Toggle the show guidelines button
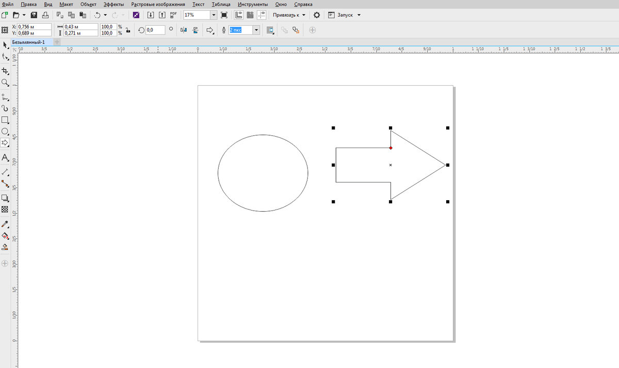The image size is (619, 368). (x=262, y=15)
